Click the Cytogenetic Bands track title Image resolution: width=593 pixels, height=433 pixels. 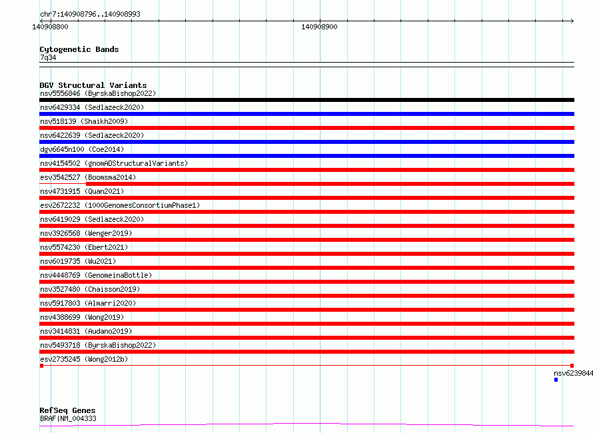pos(79,49)
